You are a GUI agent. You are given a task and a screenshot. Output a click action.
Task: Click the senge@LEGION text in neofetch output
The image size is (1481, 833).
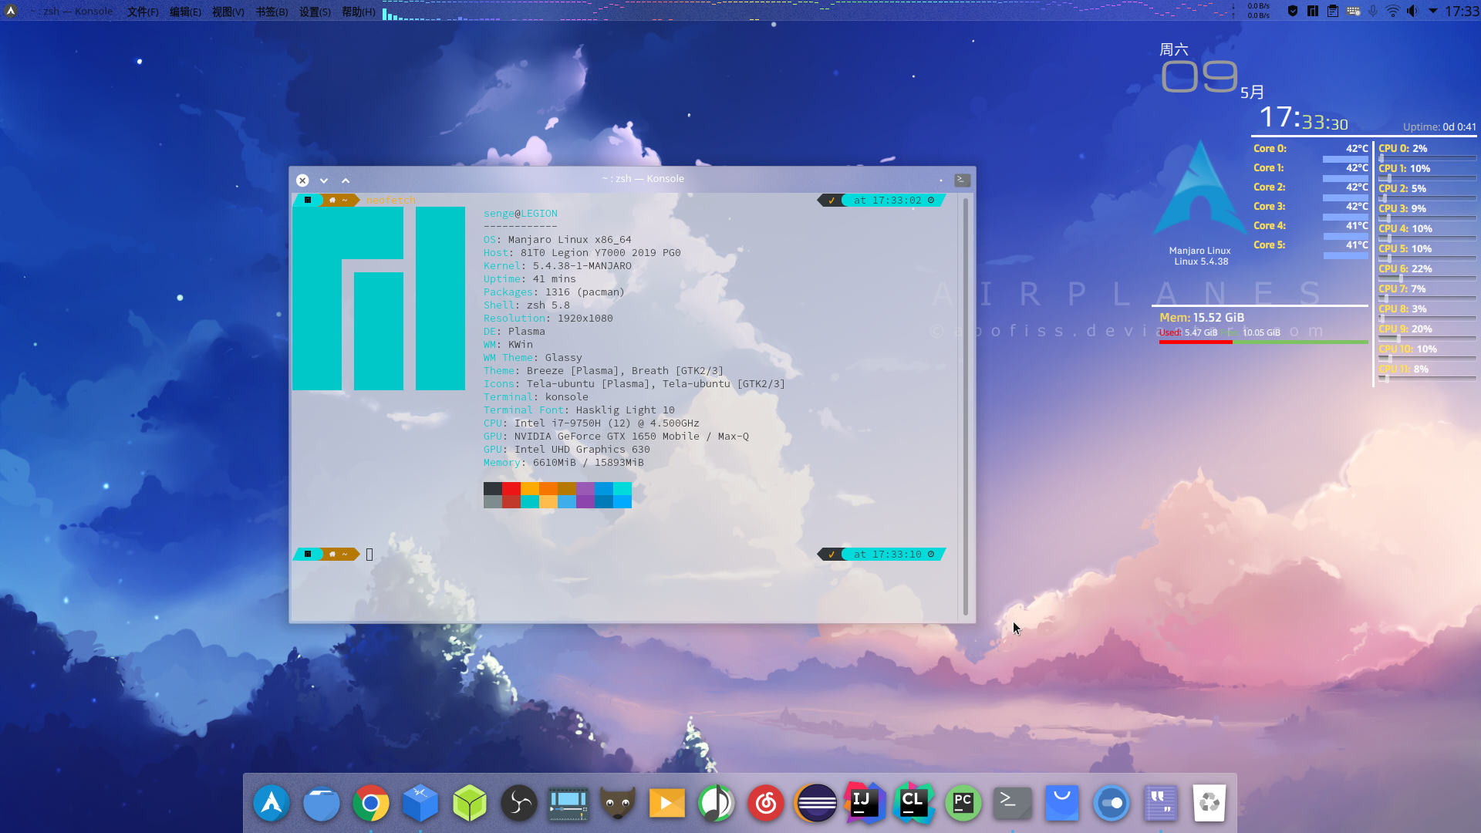pyautogui.click(x=520, y=213)
